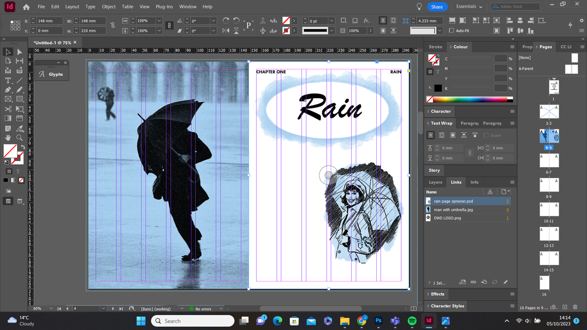Open the Object menu

point(108,7)
